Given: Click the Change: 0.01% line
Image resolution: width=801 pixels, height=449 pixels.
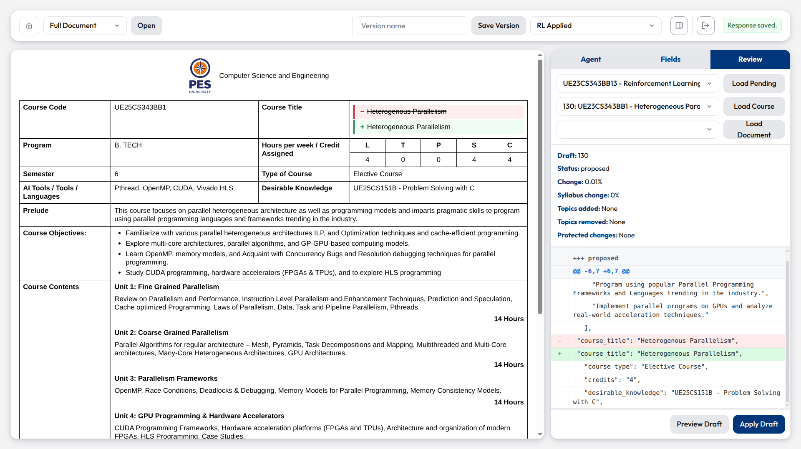Looking at the screenshot, I should click(579, 182).
